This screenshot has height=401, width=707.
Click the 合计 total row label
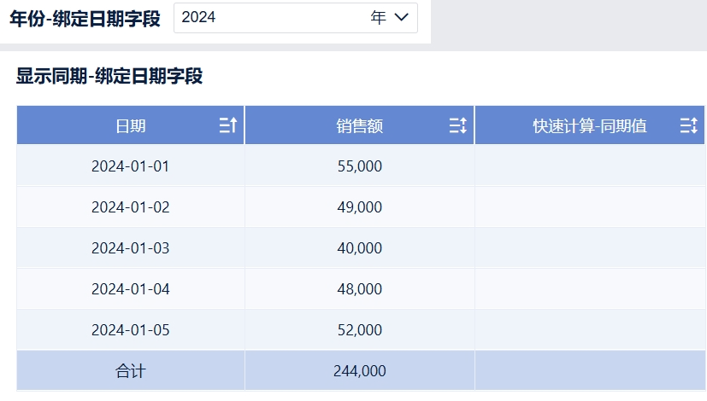(130, 371)
